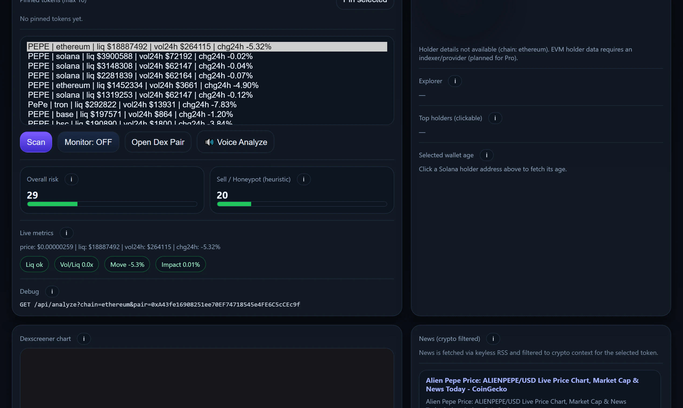Open the Alien Pepe Price CoinGecko news link
The height and width of the screenshot is (408, 683).
tap(532, 385)
